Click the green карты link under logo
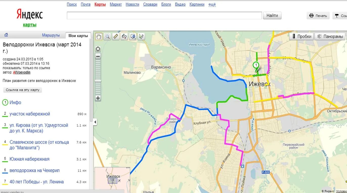The width and height of the screenshot is (347, 193). [x=30, y=25]
